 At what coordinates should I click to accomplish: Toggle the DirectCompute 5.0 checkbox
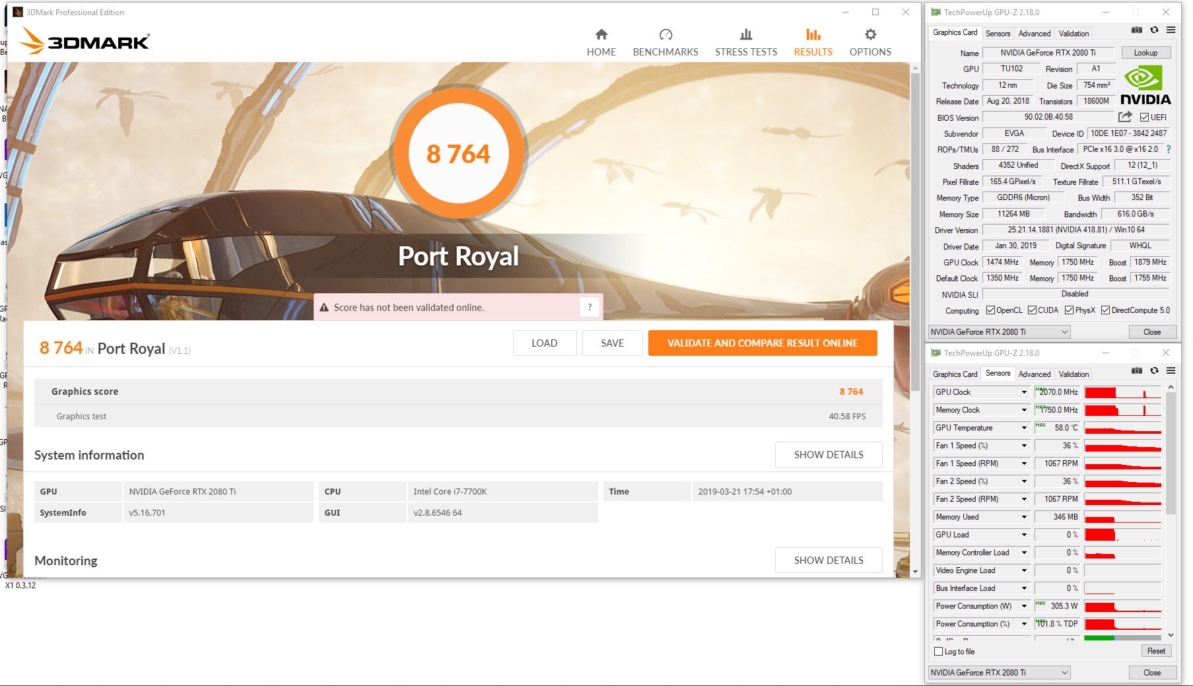click(x=1105, y=310)
